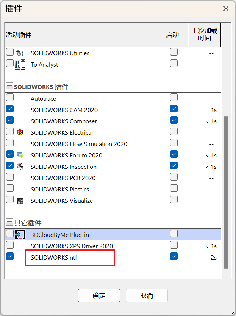Click the 3DCloudByMe Plug-in icon
The image size is (236, 316).
(20, 235)
